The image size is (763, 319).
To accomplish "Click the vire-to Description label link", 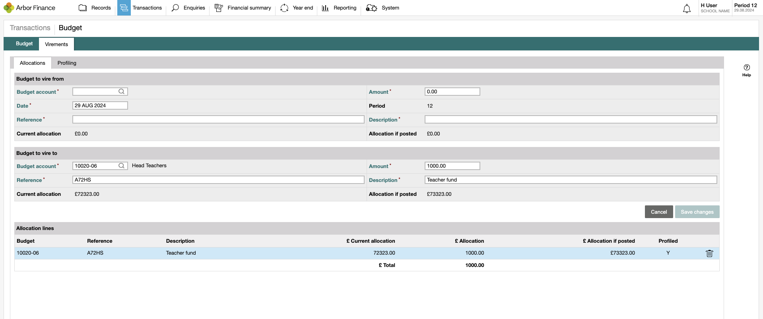I will (383, 180).
